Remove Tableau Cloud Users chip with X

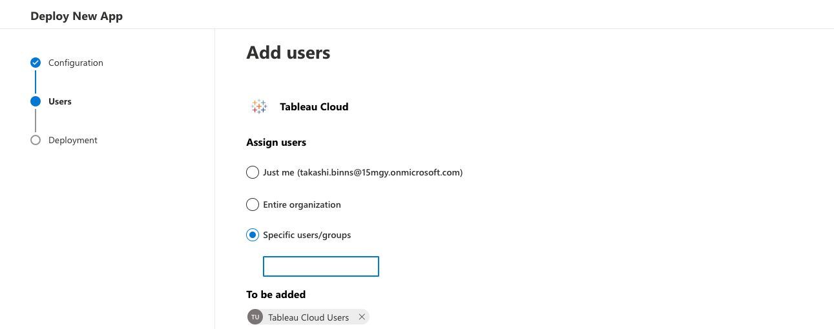pos(362,317)
